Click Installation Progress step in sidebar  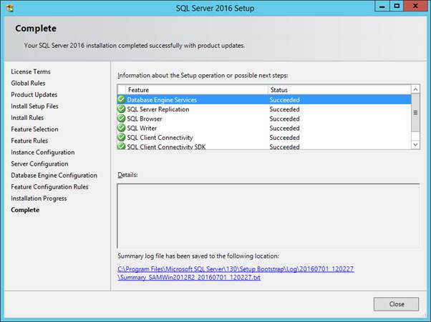tap(39, 198)
